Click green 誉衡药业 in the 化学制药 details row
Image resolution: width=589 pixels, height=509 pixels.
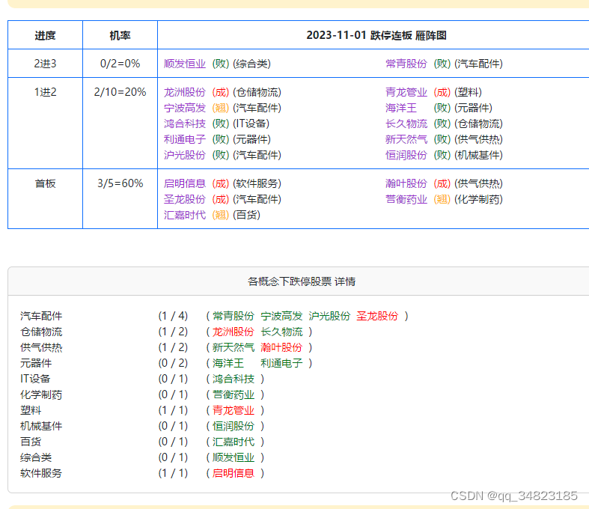coord(234,394)
